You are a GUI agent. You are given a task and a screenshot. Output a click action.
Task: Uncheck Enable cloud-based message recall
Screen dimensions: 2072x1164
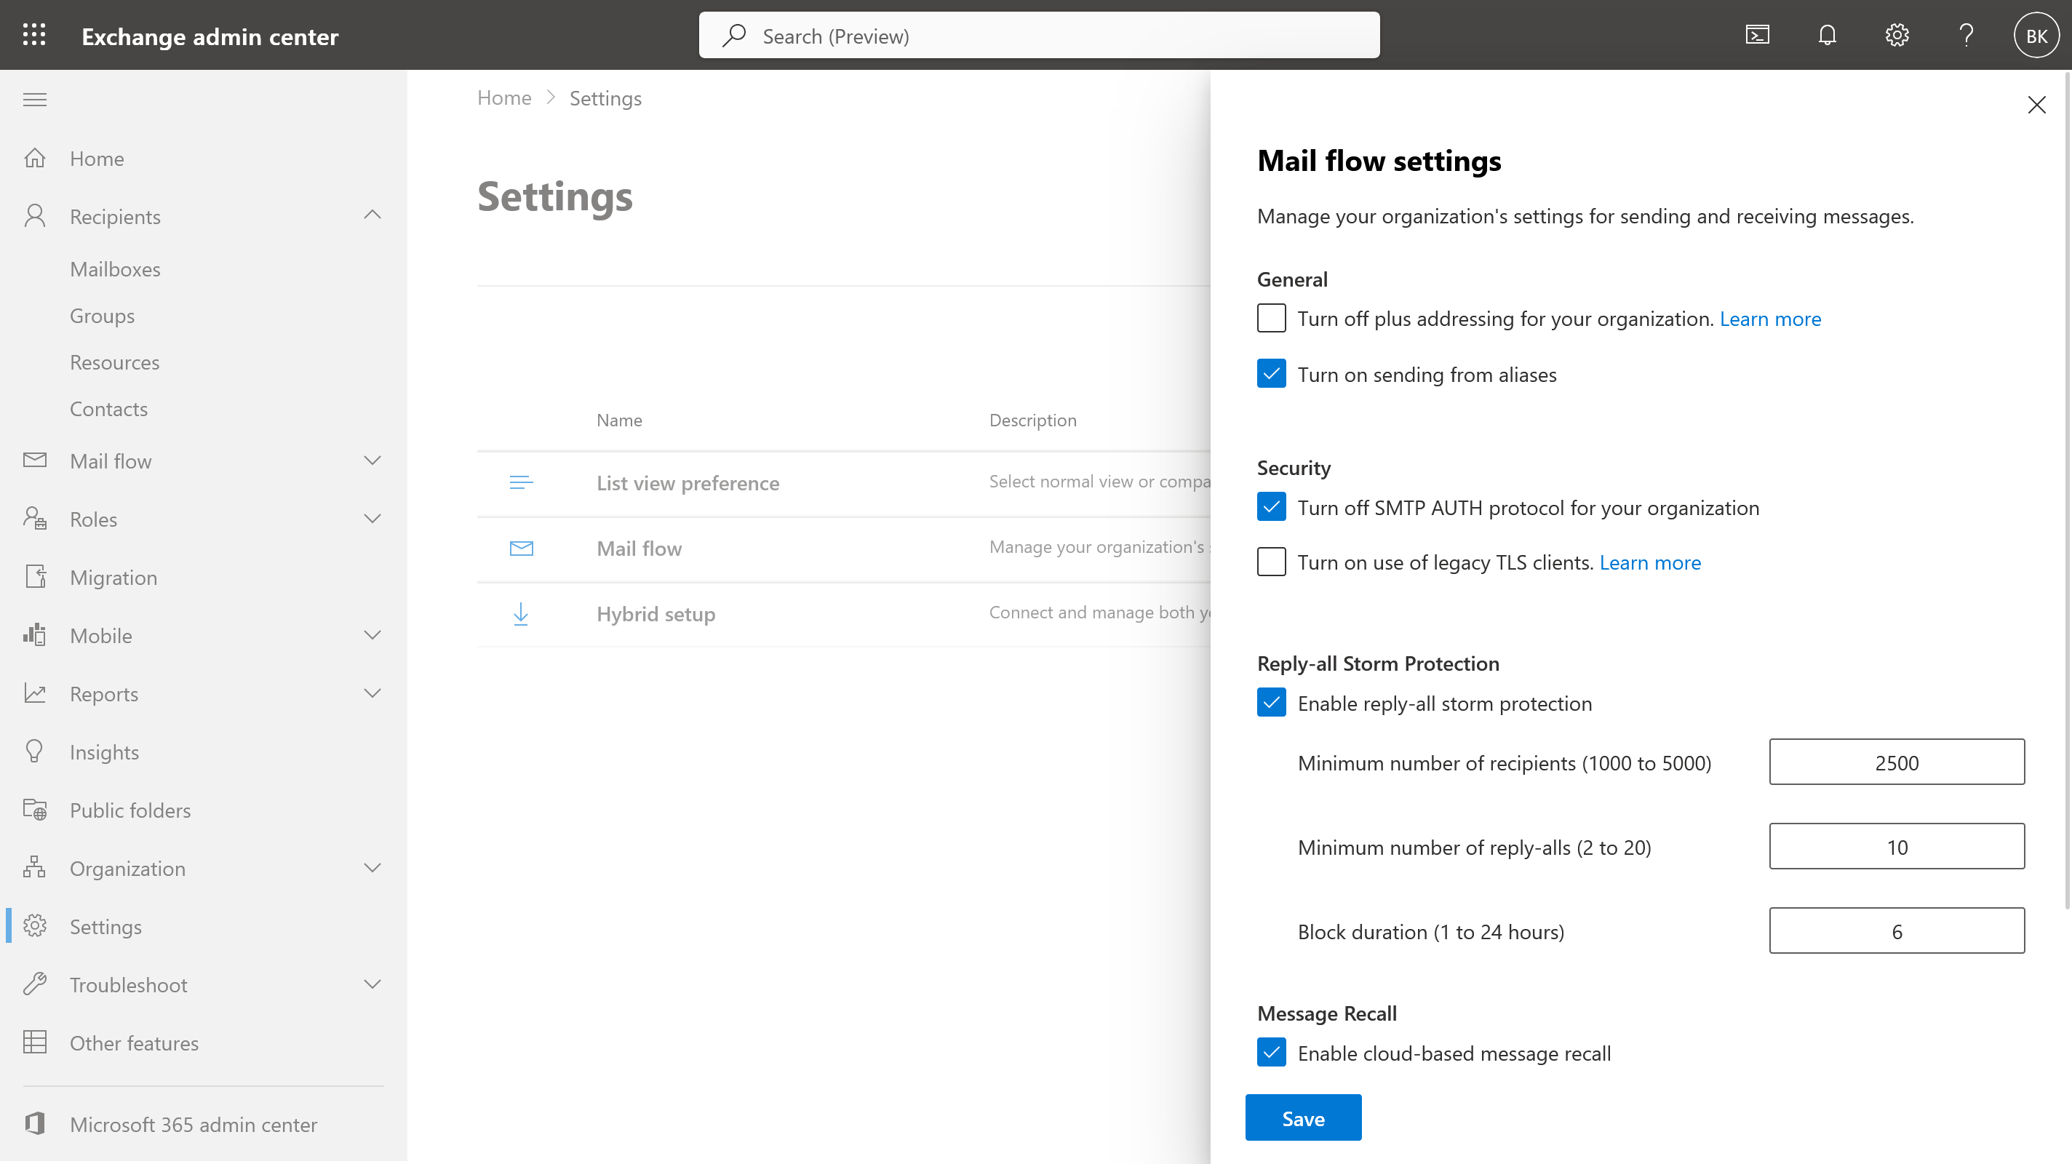click(x=1271, y=1052)
